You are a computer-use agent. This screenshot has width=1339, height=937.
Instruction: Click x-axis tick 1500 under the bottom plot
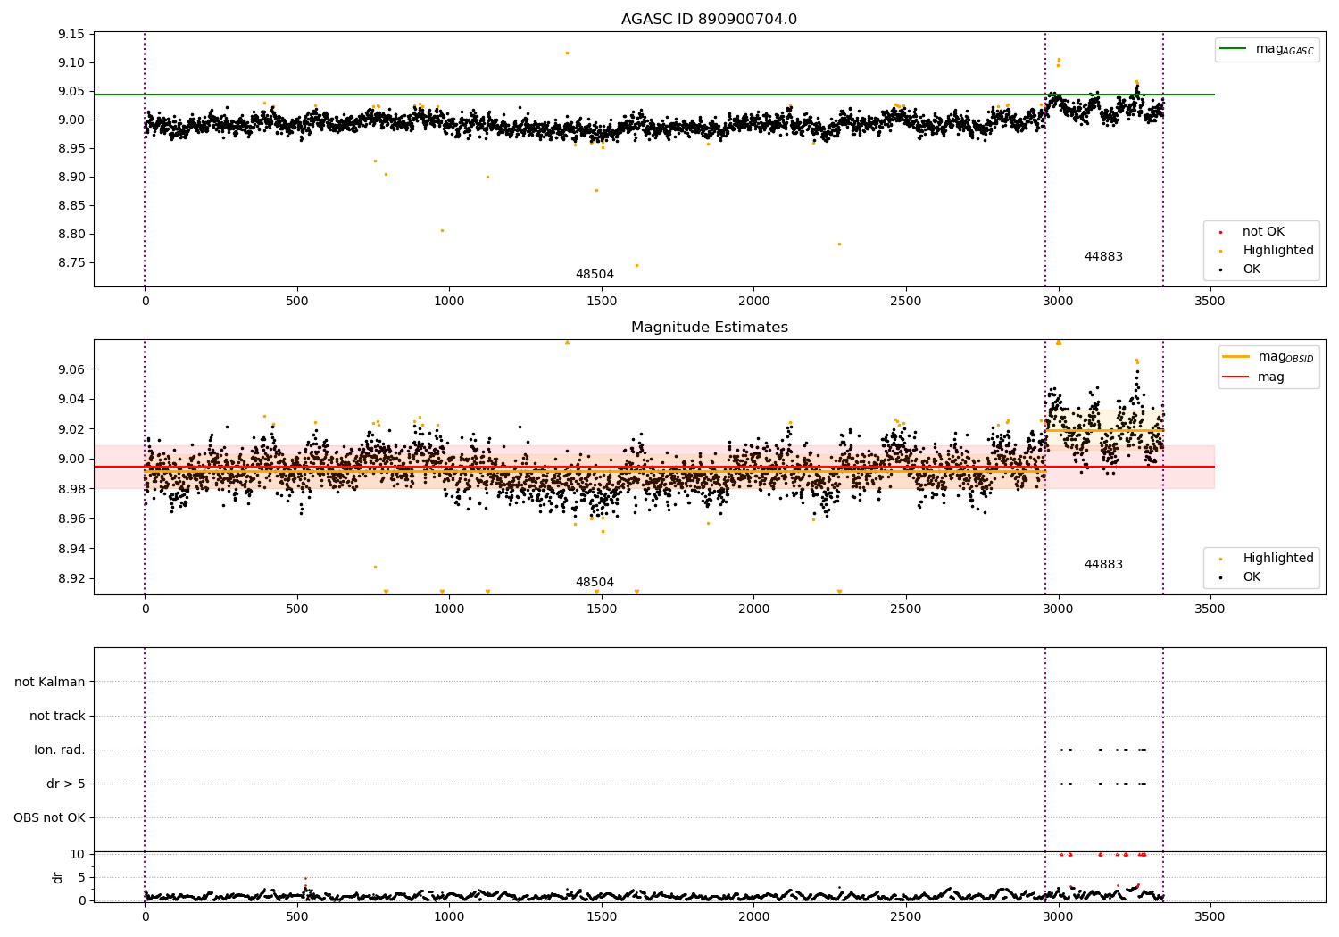coord(602,916)
